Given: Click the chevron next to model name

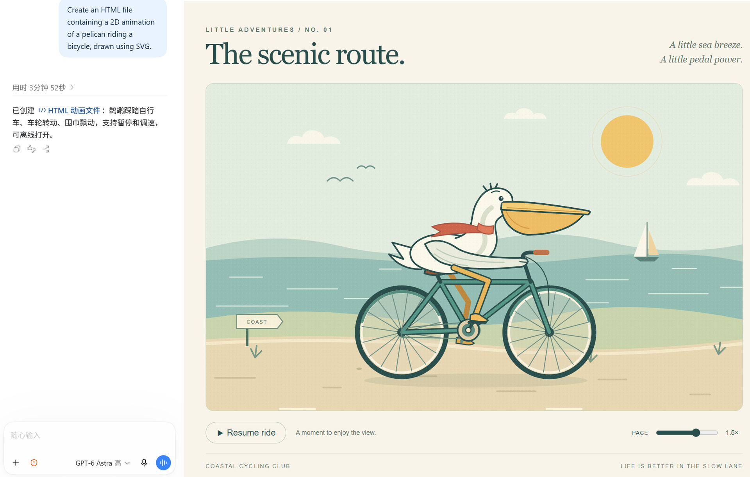Looking at the screenshot, I should pyautogui.click(x=127, y=463).
